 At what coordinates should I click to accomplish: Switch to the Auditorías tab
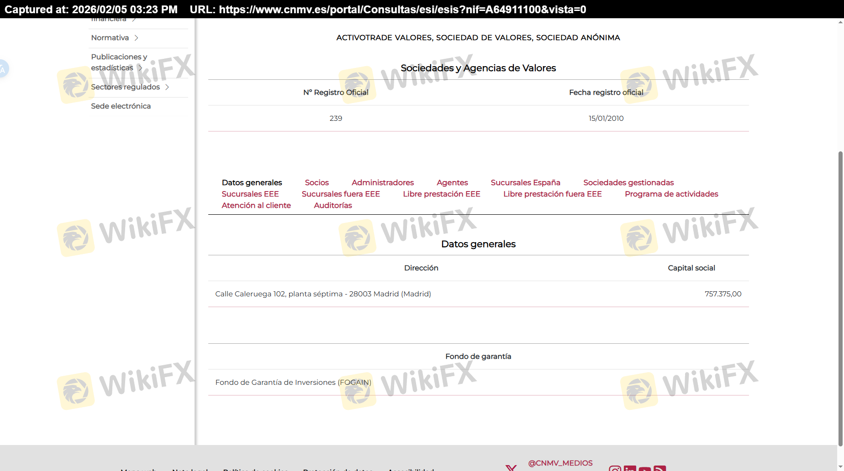[x=333, y=205]
